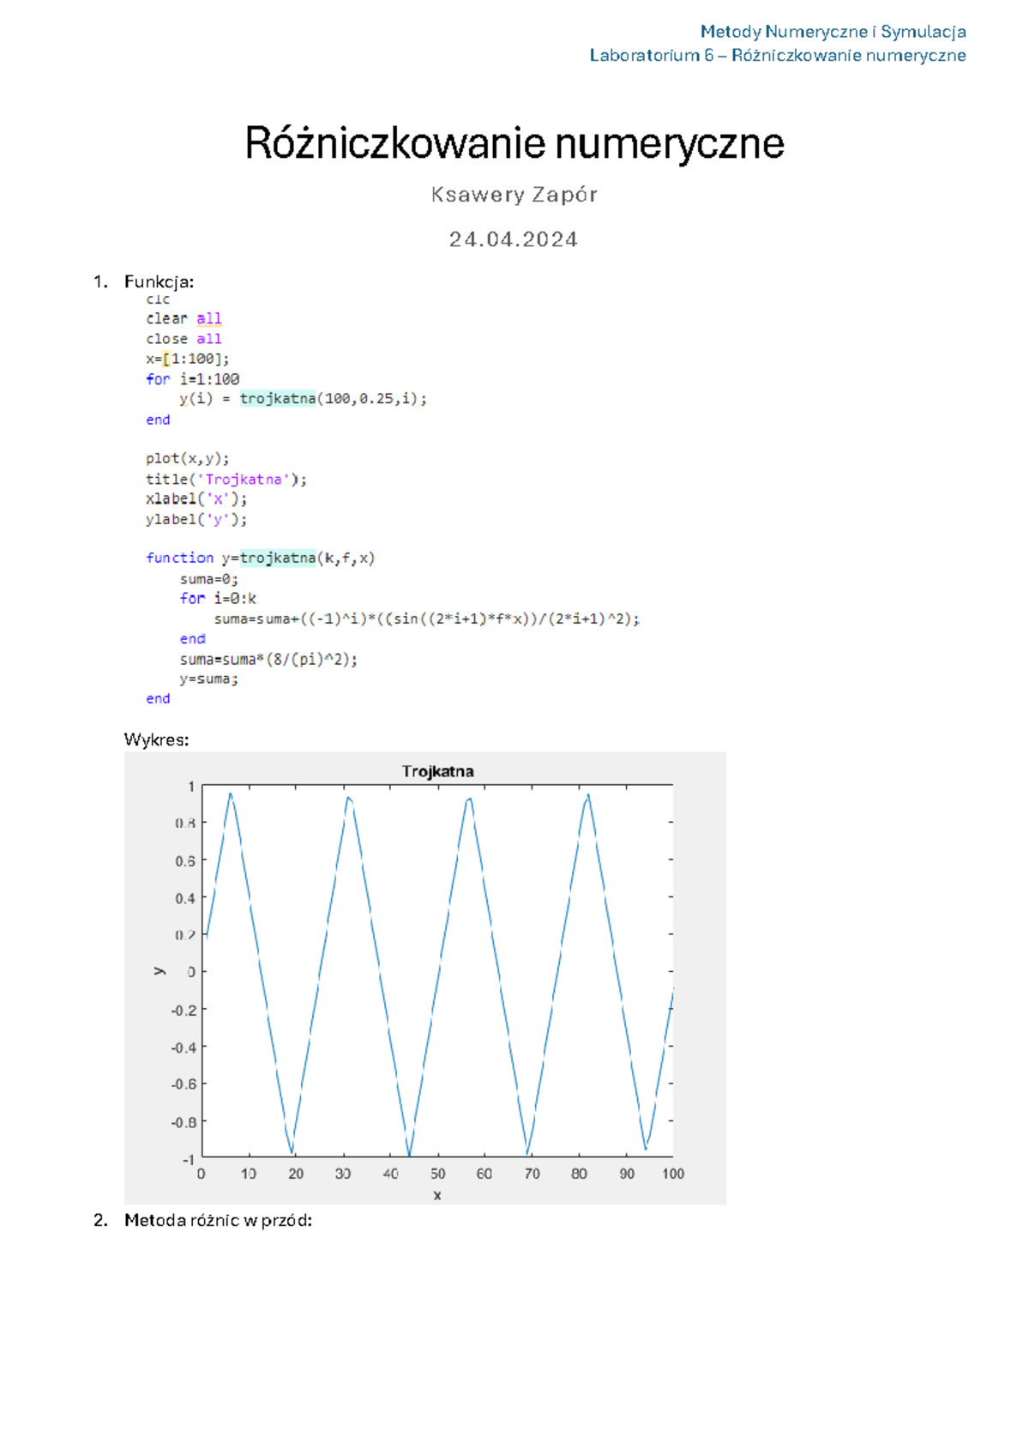Screen dimensions: 1029x1455
Task: Click the line "y(i) = trojkatna(100,0.25,i);"
Action: 303,399
